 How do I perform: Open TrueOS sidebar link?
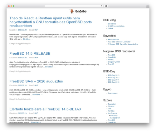click(111, 64)
